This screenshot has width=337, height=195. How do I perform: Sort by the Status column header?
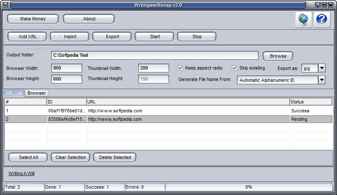click(x=311, y=102)
